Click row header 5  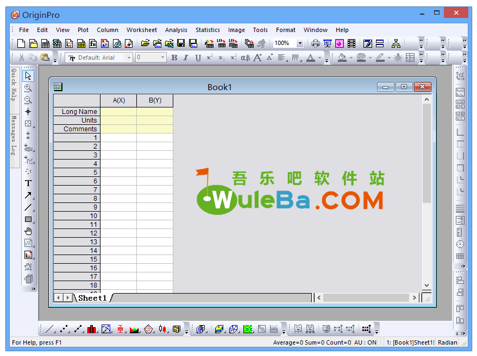pos(77,172)
